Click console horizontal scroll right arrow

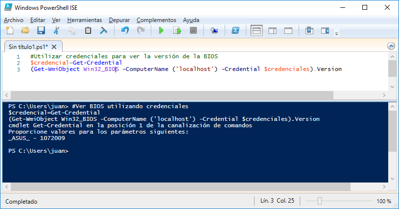[384, 186]
